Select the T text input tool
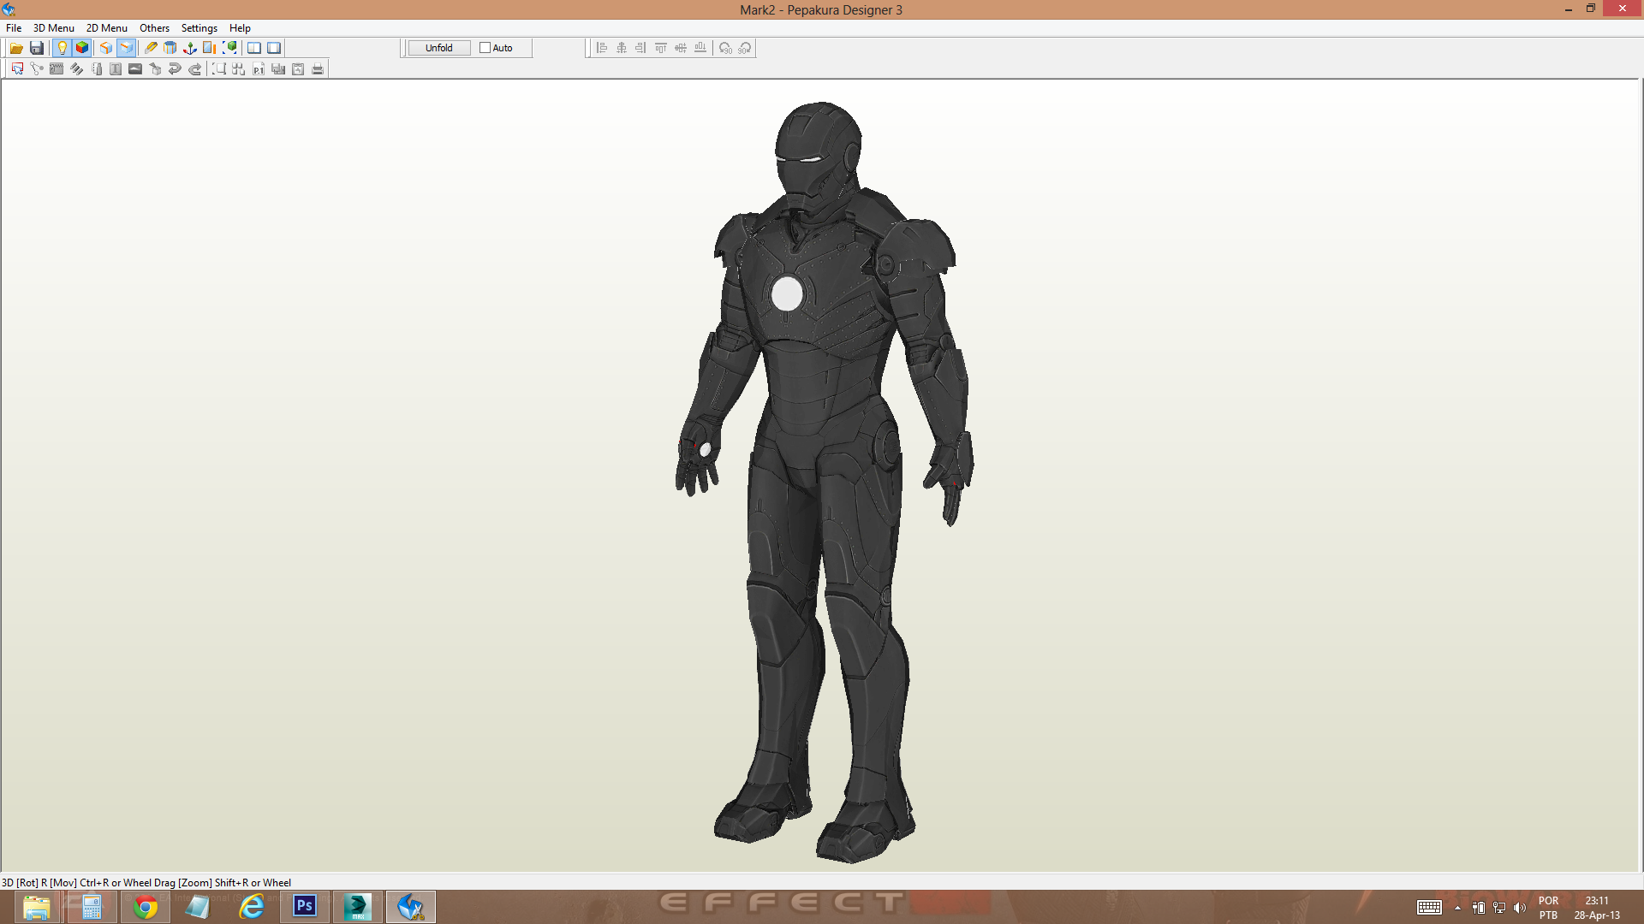1644x924 pixels. (116, 69)
